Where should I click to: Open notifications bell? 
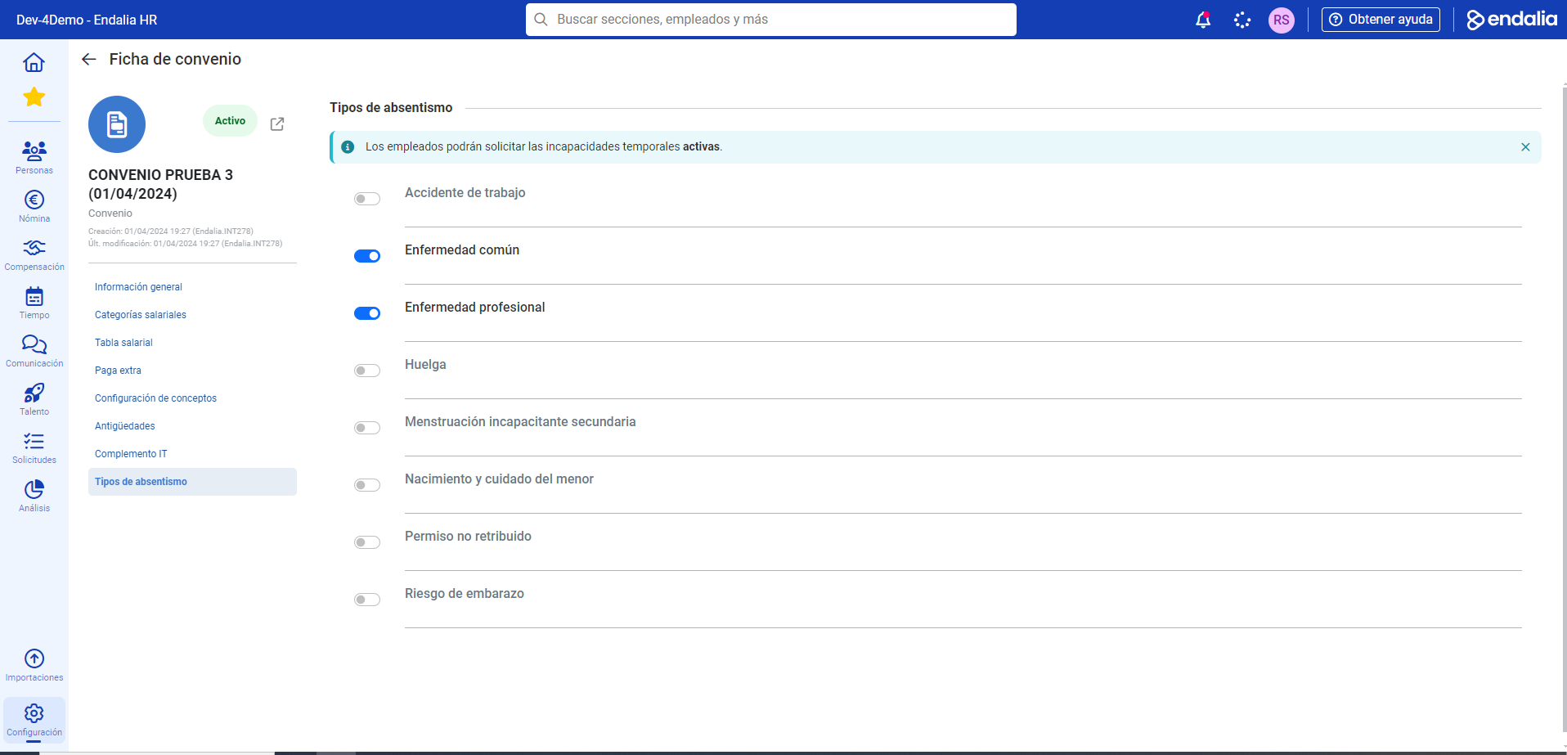click(x=1203, y=20)
